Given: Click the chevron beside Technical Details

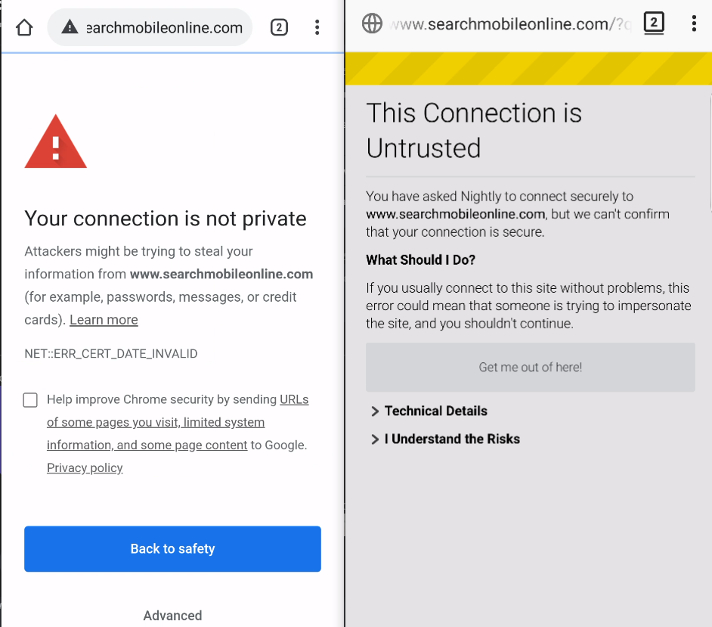Looking at the screenshot, I should coord(375,411).
